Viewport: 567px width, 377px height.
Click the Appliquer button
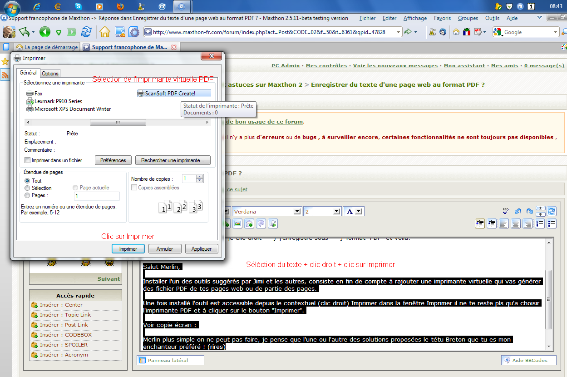click(202, 249)
